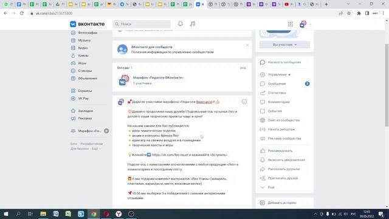Click the page vertical scrollbar
389x219 pixels.
tap(387, 85)
